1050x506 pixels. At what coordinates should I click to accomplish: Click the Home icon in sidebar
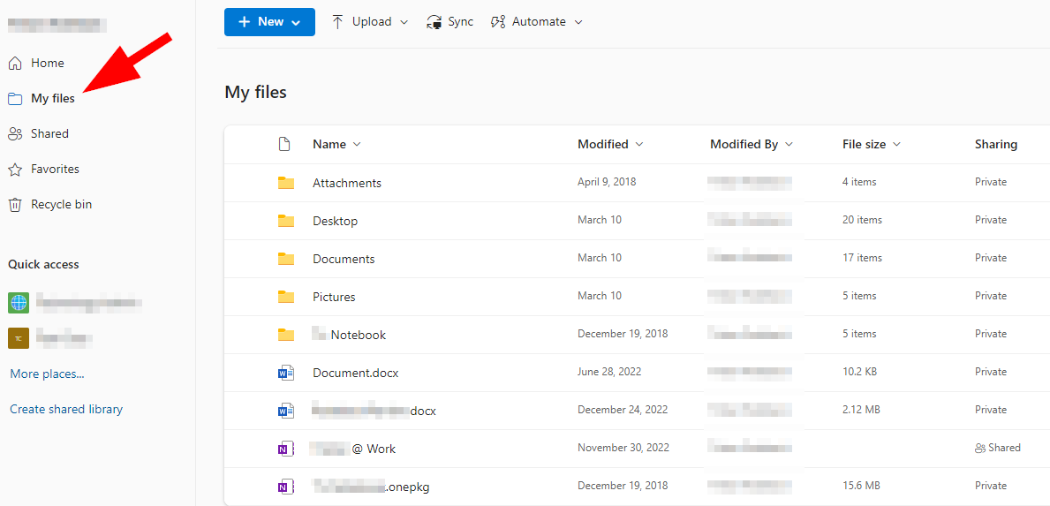click(15, 64)
